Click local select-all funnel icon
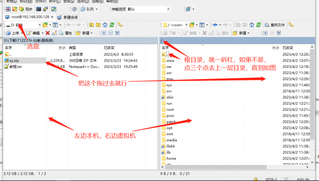This screenshot has width=319, height=181. coord(117,33)
